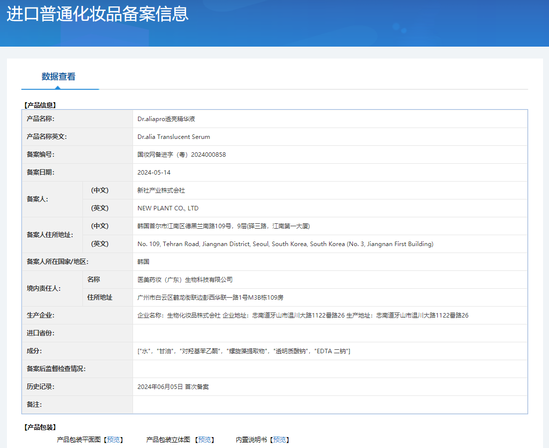This screenshot has width=549, height=448.
Task: Click the filer's Chinese address in Seoul
Action: click(x=223, y=226)
